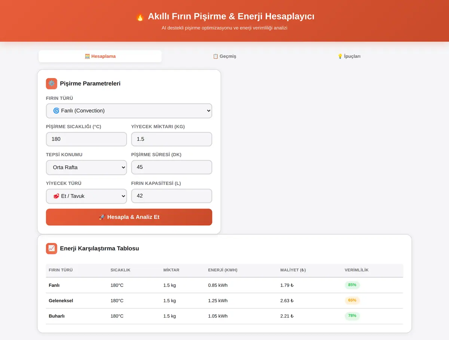449x340 pixels.
Task: Click the gear icon beside Pişirme Parametreleri
Action: pos(52,84)
